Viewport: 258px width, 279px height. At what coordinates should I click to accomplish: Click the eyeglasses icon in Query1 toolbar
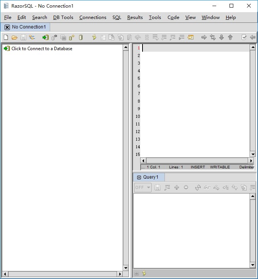click(207, 187)
